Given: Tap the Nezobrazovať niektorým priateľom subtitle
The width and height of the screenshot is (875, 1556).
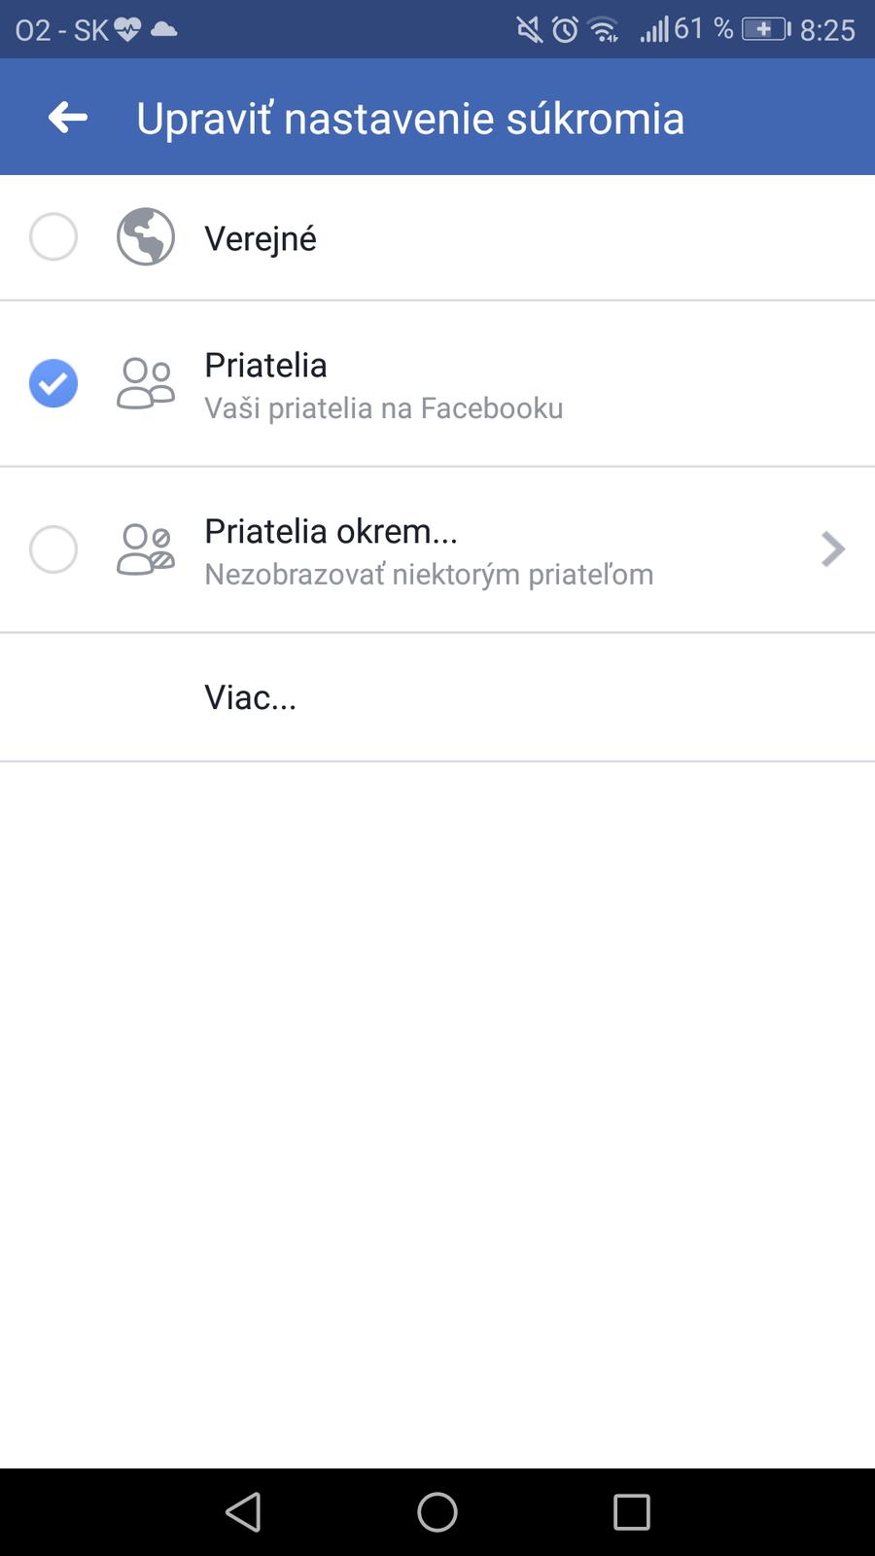Looking at the screenshot, I should pyautogui.click(x=429, y=575).
